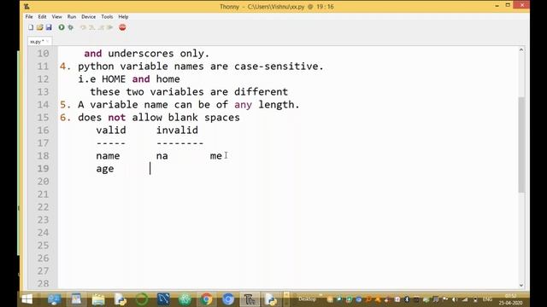Open the Tools menu
The image size is (547, 307).
pyautogui.click(x=107, y=17)
